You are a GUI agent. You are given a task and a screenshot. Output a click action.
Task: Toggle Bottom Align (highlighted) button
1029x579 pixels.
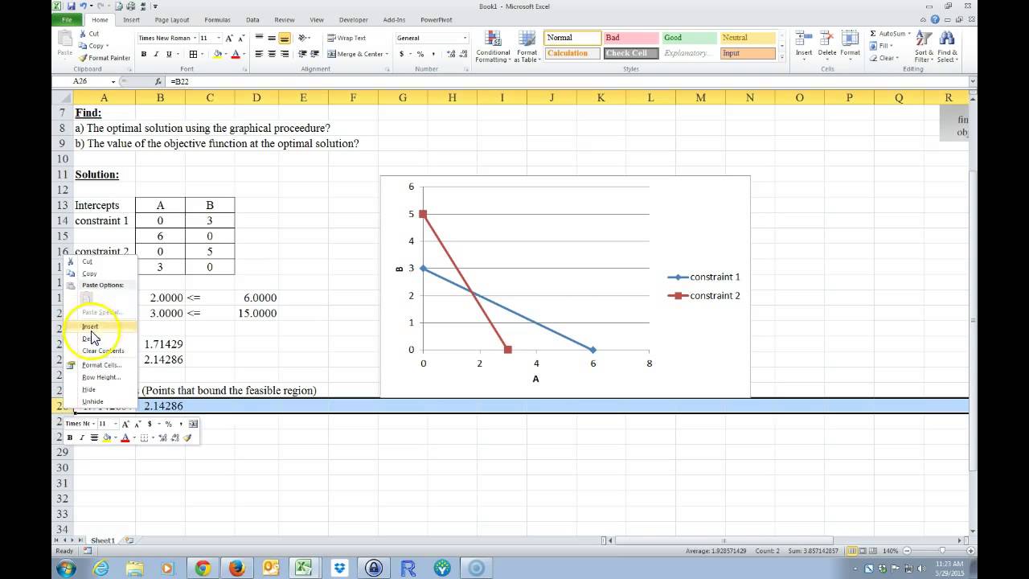pyautogui.click(x=285, y=38)
